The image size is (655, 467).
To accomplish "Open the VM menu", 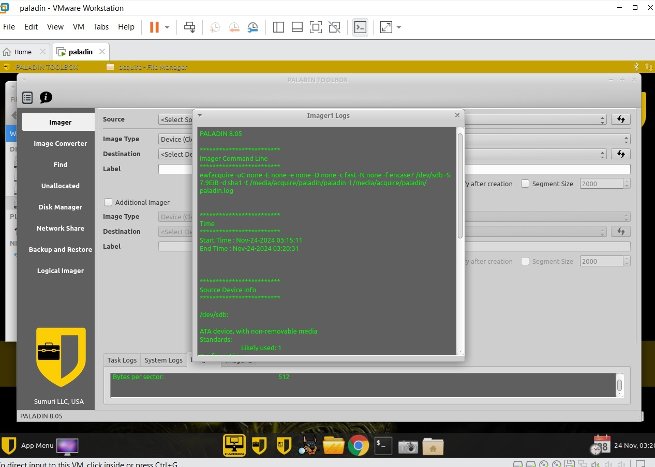I will point(79,27).
